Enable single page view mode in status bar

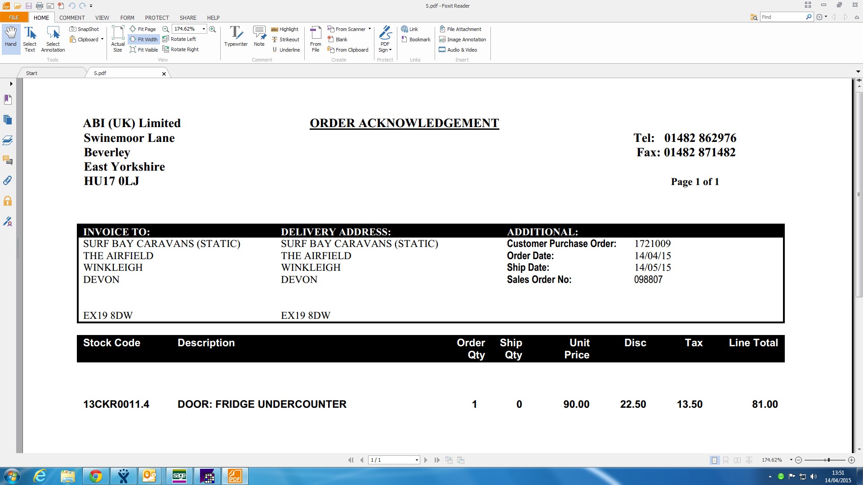click(x=714, y=460)
